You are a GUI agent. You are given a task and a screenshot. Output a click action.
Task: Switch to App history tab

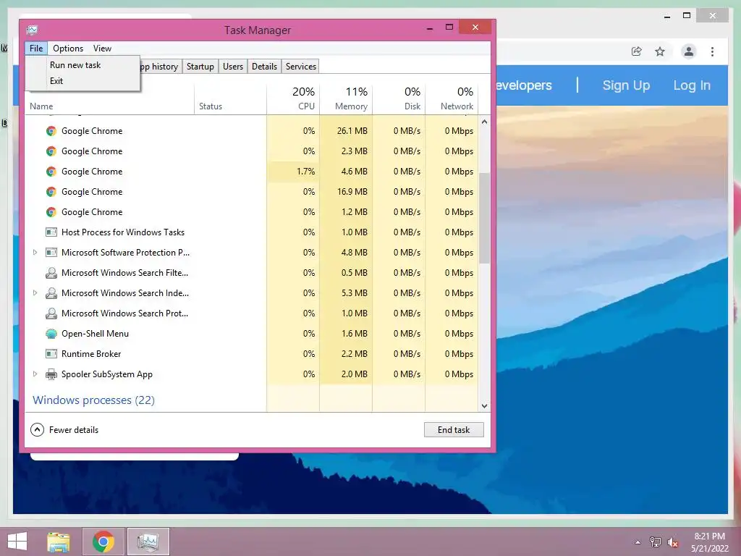click(x=161, y=67)
